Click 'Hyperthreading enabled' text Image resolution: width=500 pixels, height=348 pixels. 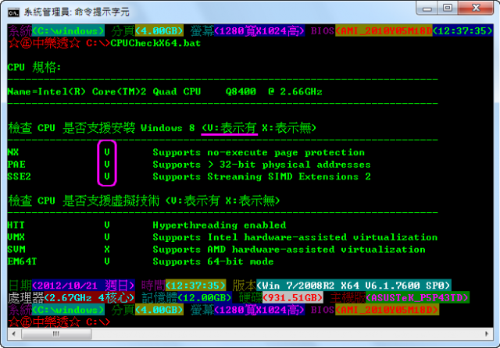(220, 225)
